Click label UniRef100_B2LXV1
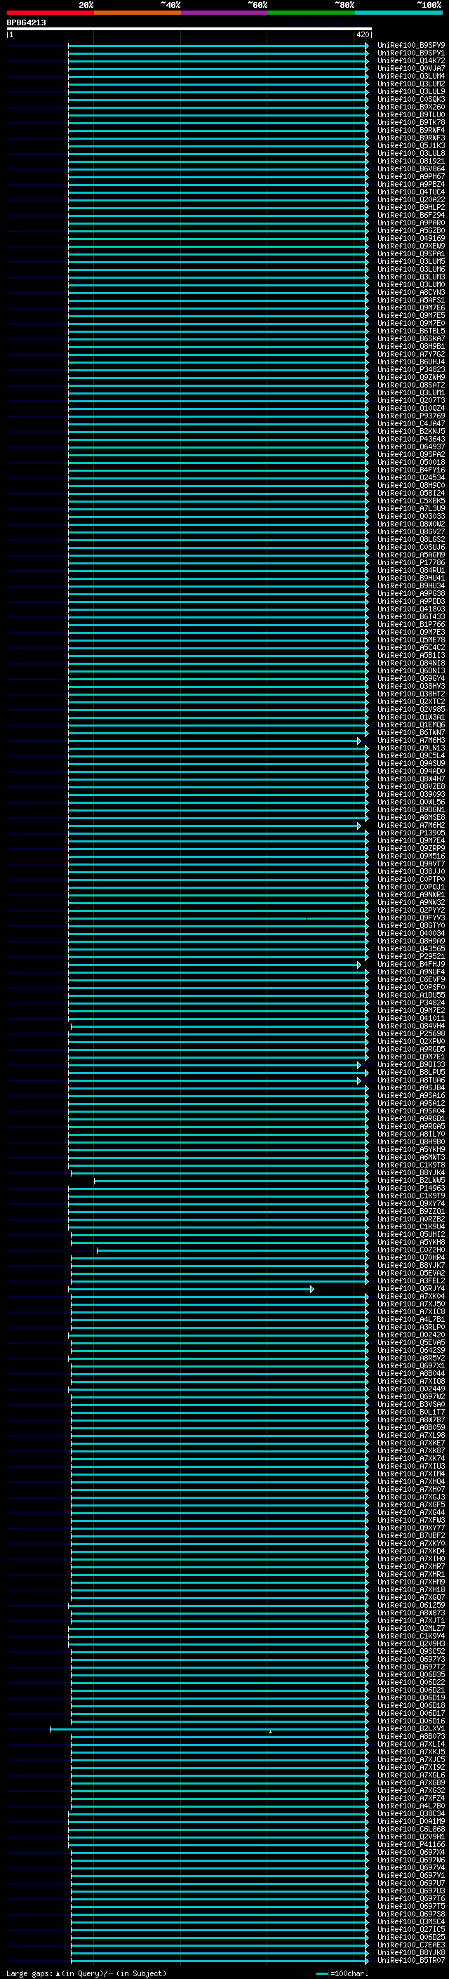Screen dimensions: 449x1979 (410, 1729)
